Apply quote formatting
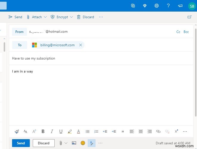The width and height of the screenshot is (197, 149). point(123,131)
